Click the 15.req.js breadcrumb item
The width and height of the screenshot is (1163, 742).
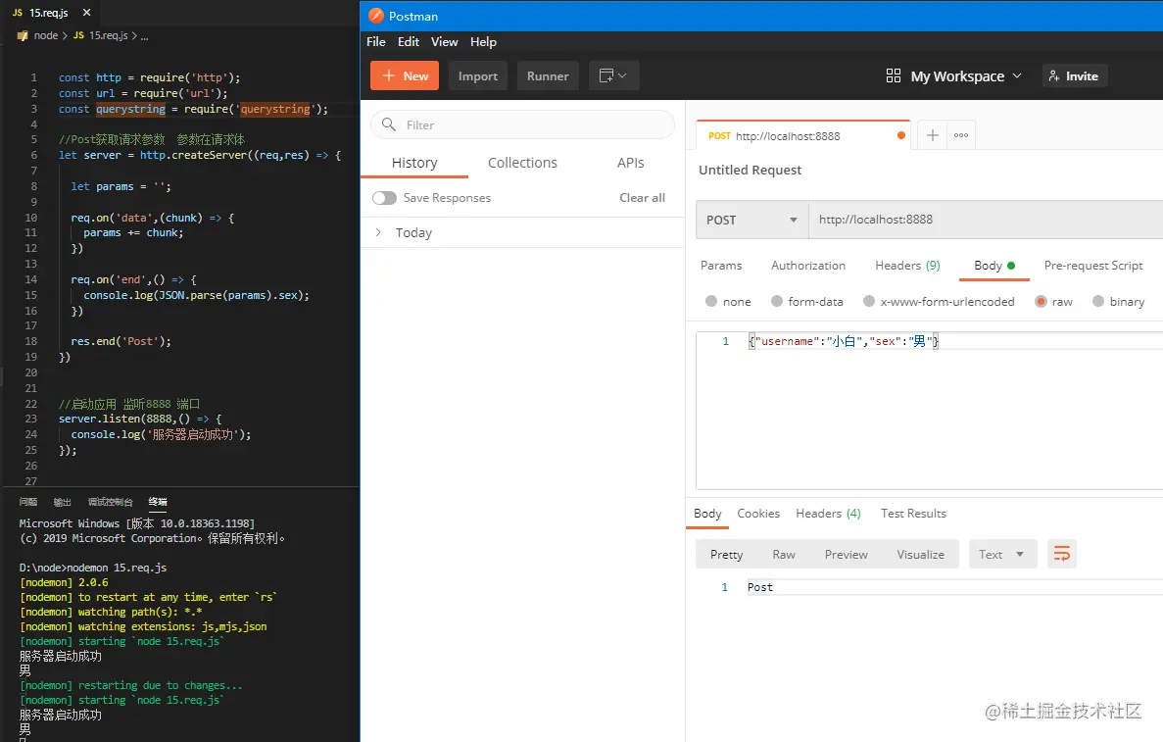click(109, 35)
